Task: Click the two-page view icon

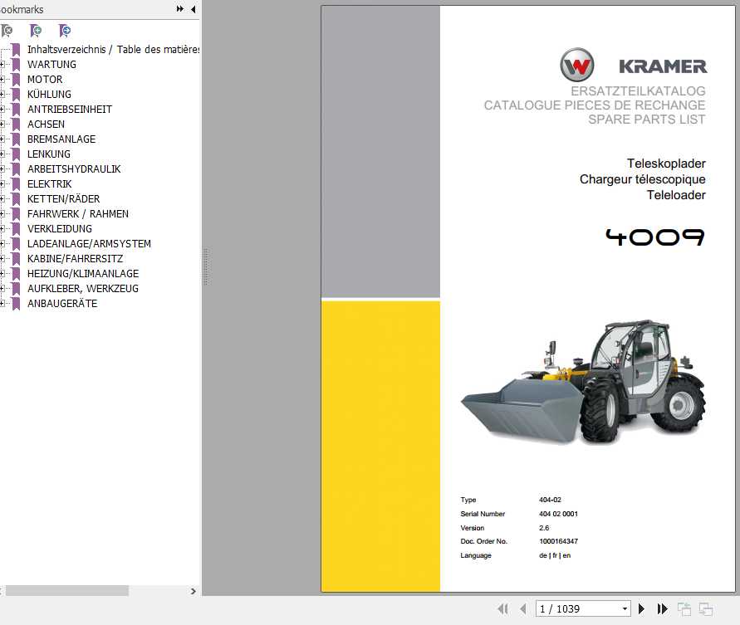Action: tap(706, 609)
